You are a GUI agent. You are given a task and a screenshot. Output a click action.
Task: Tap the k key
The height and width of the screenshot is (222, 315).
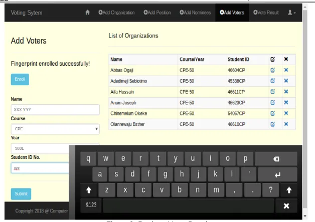[x=215, y=174]
